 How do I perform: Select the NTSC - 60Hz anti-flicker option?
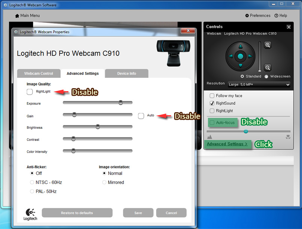pyautogui.click(x=32, y=182)
